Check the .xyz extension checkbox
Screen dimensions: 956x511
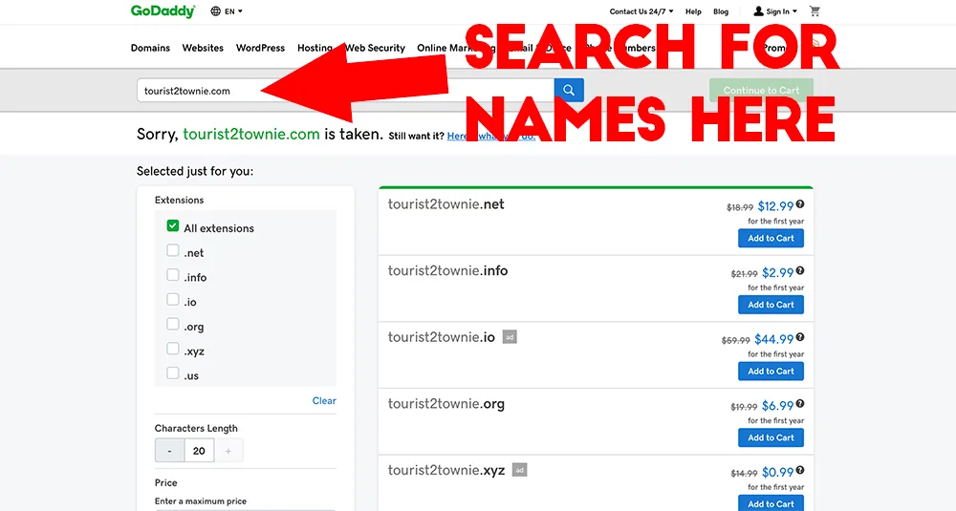tap(173, 349)
